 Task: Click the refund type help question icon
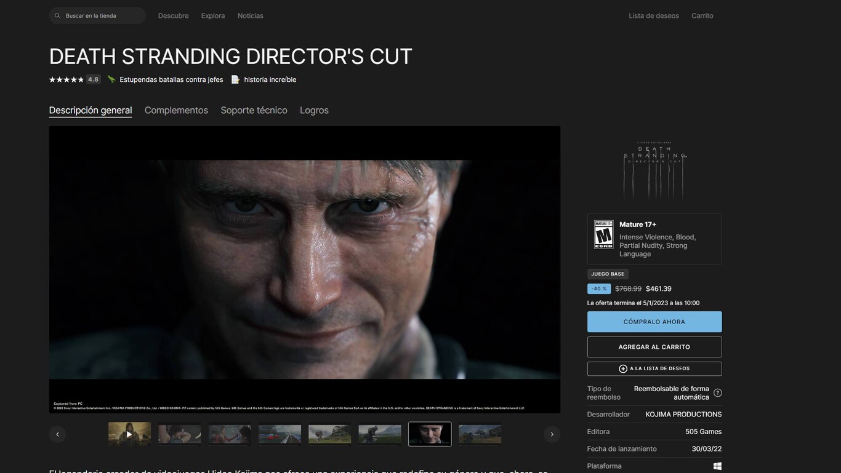(717, 393)
